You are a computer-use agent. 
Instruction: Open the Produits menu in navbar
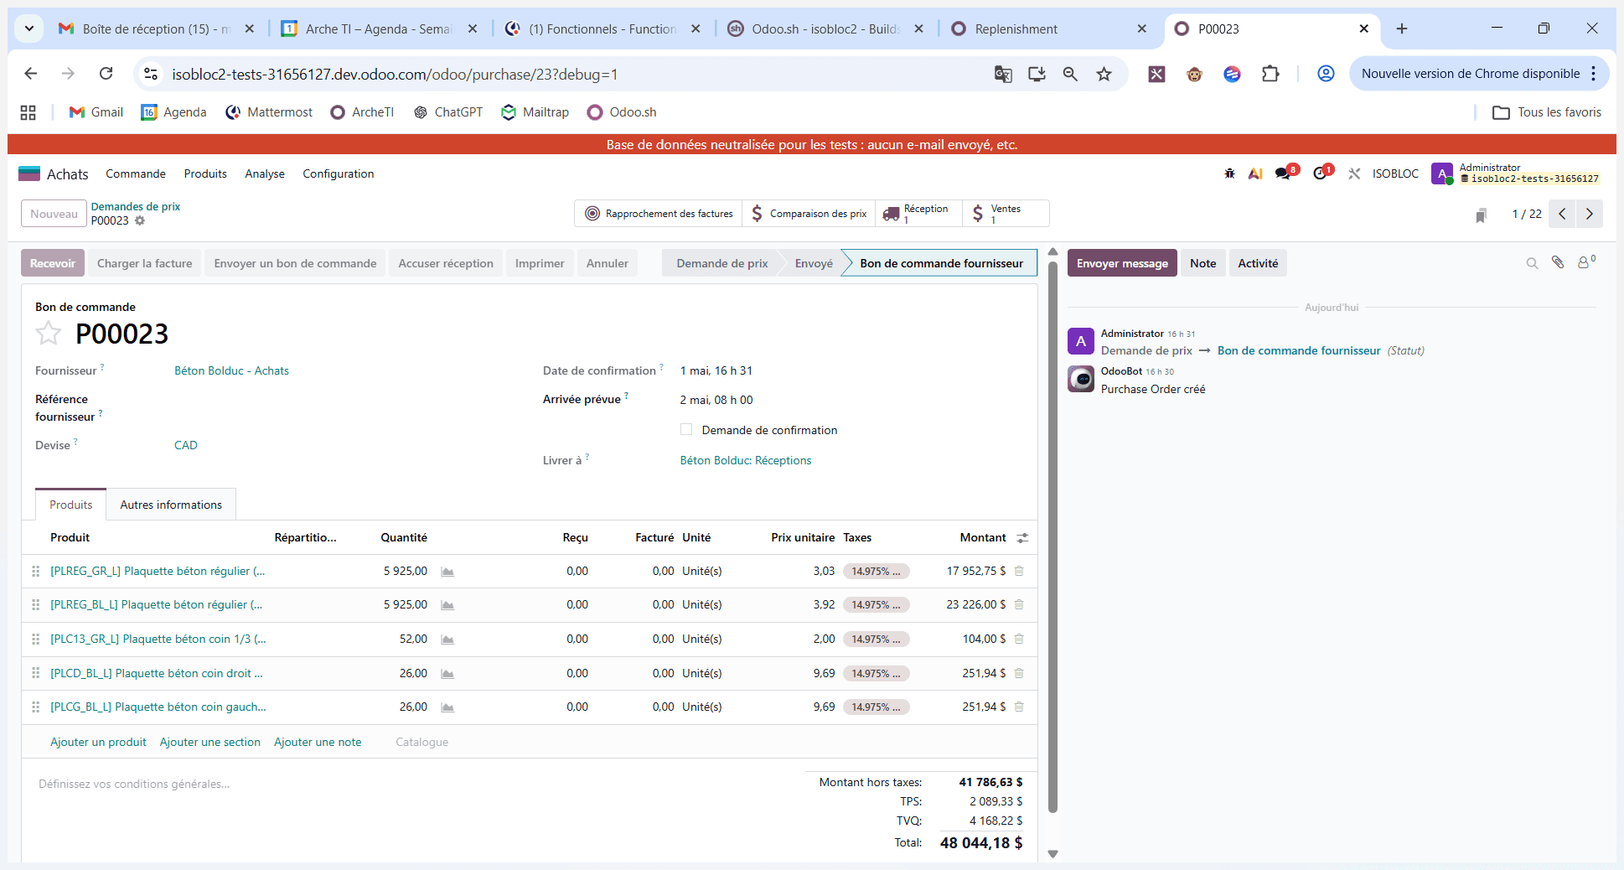pos(205,173)
